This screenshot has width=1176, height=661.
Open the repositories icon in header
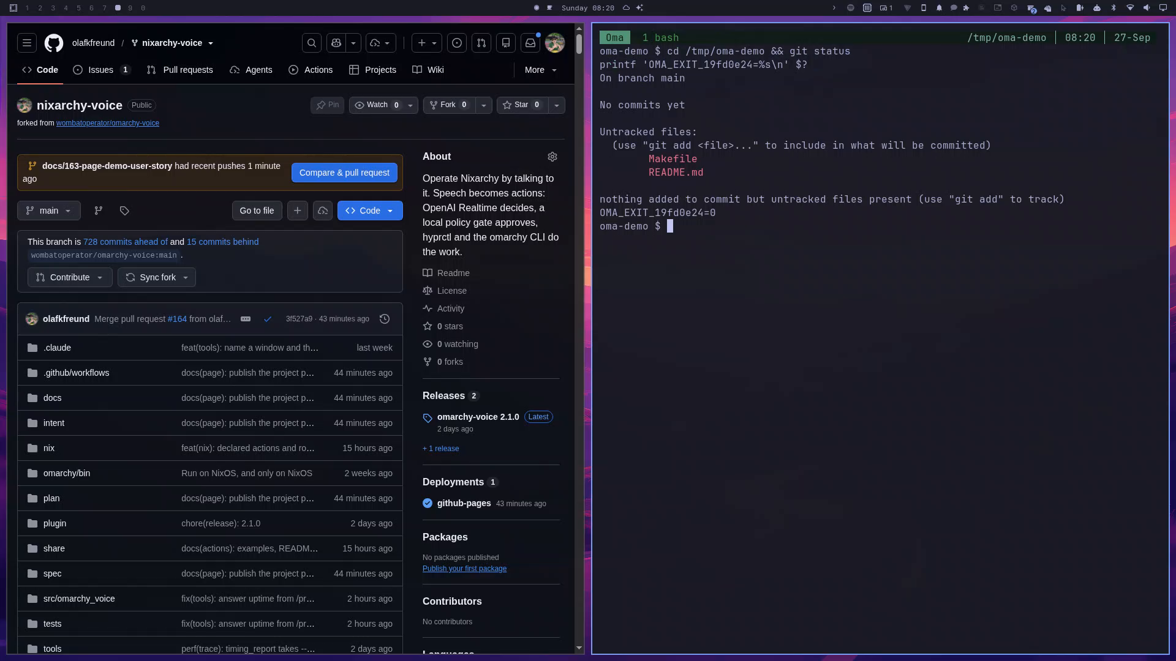point(506,43)
